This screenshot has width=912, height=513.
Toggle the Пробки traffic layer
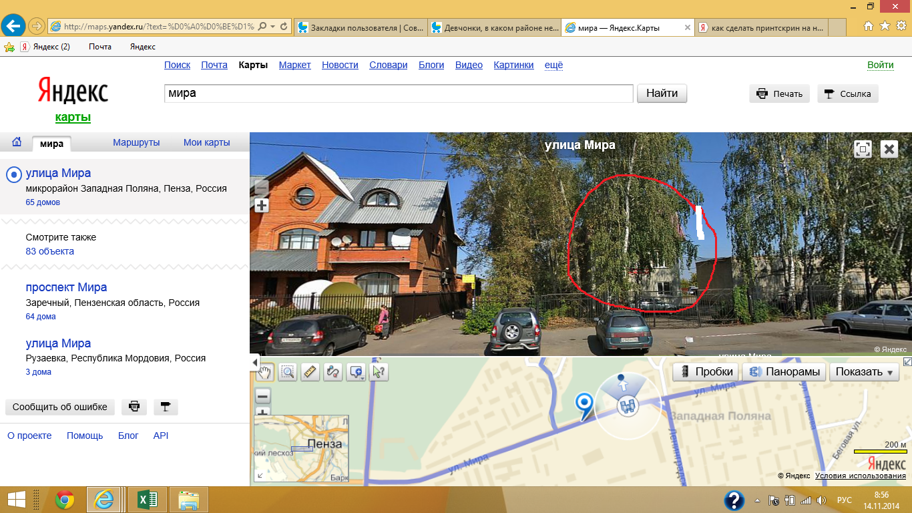pyautogui.click(x=706, y=372)
